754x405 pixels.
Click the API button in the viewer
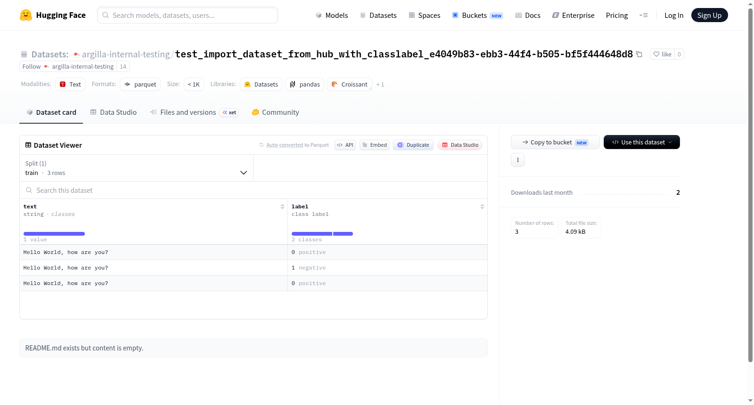[x=345, y=145]
